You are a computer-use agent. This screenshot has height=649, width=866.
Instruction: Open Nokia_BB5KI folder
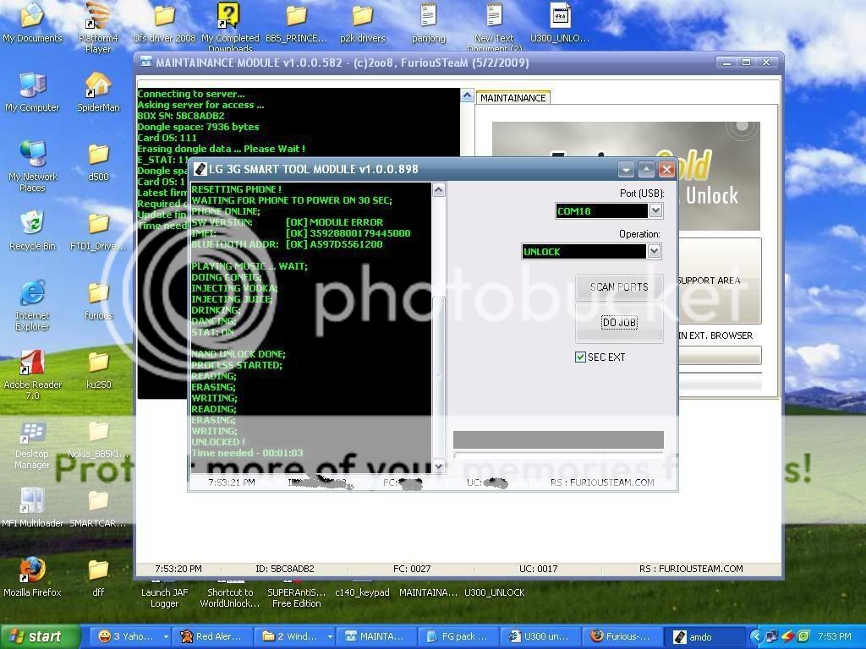(x=98, y=439)
